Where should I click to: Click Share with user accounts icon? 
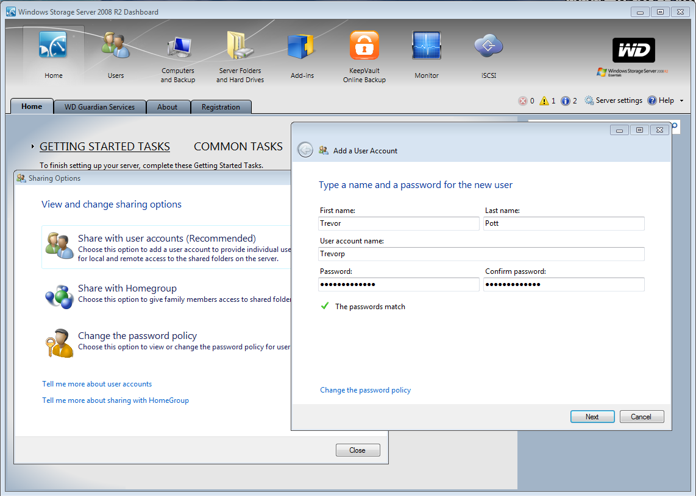pos(59,245)
